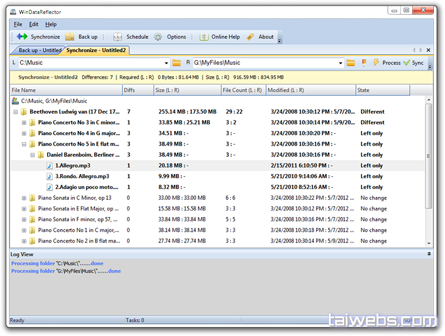Image resolution: width=445 pixels, height=336 pixels.
Task: Pin the Log View panel
Action: tap(429, 254)
